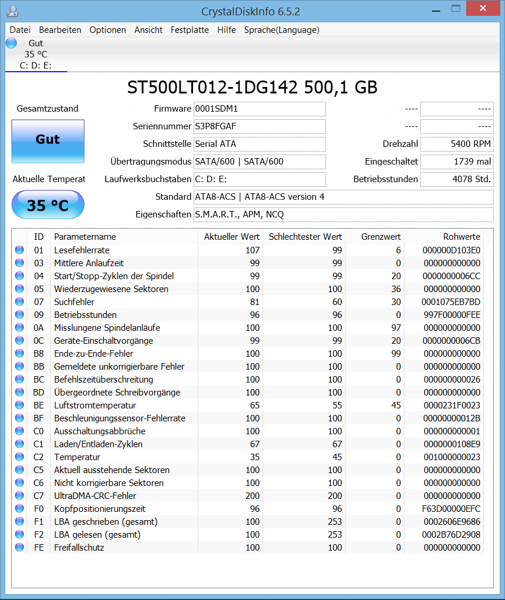Open the Ansicht menu
This screenshot has width=505, height=600.
(x=148, y=30)
